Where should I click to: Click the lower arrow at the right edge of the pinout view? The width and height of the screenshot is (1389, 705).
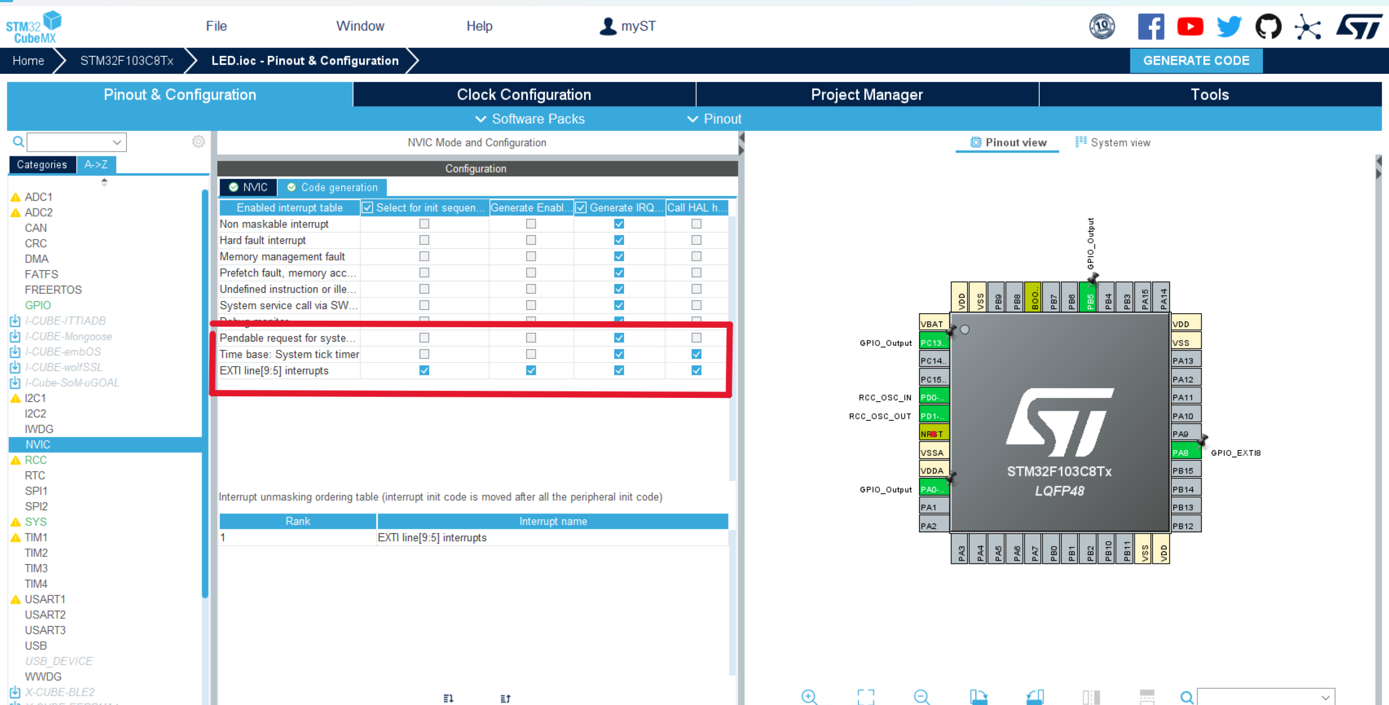(x=1378, y=174)
